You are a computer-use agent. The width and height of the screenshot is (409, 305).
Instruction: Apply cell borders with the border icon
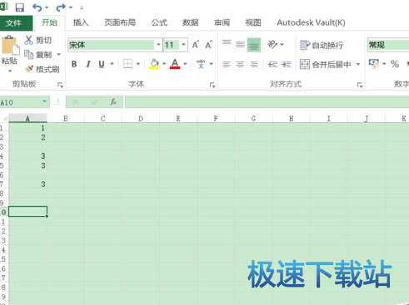[127, 64]
